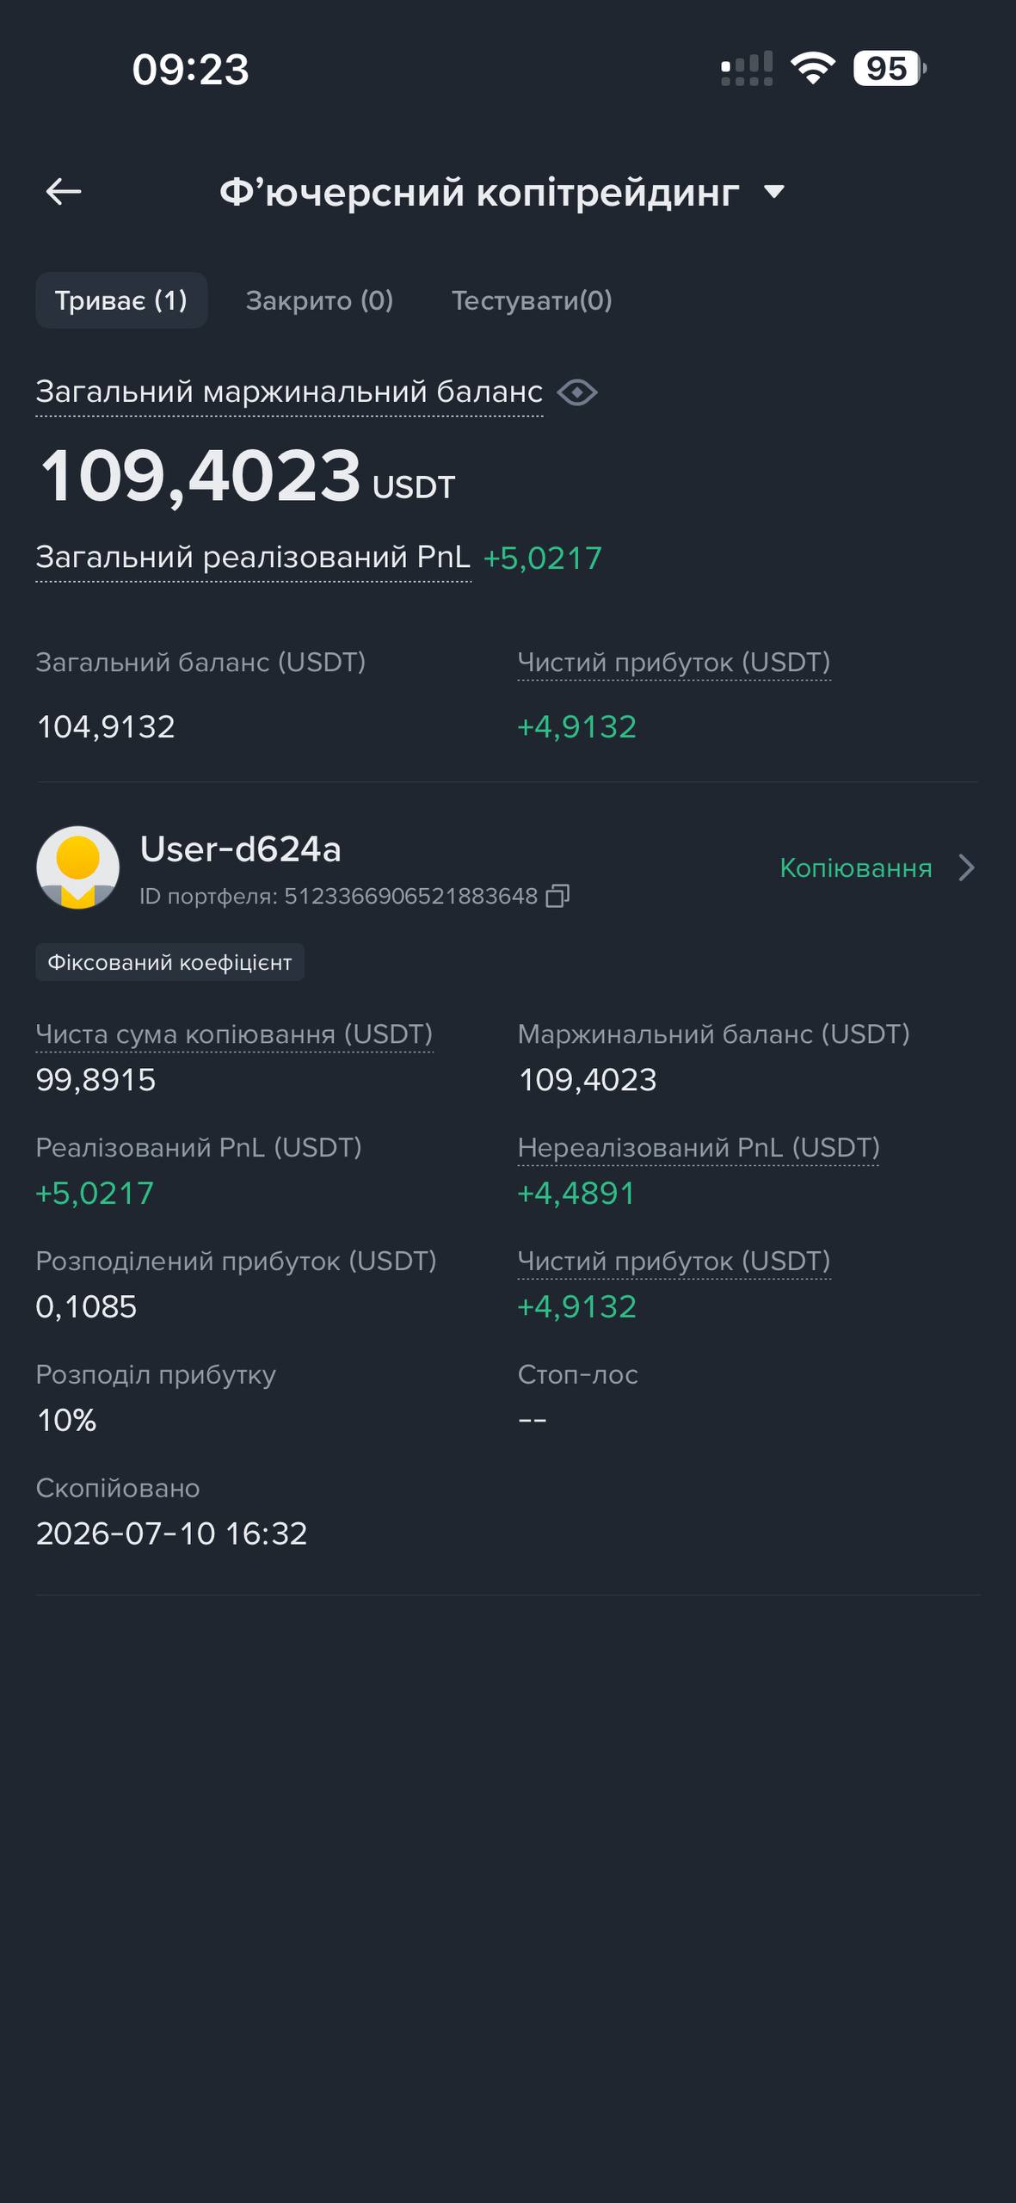Tap top Чистий прибуток (USDT) label

tap(674, 662)
